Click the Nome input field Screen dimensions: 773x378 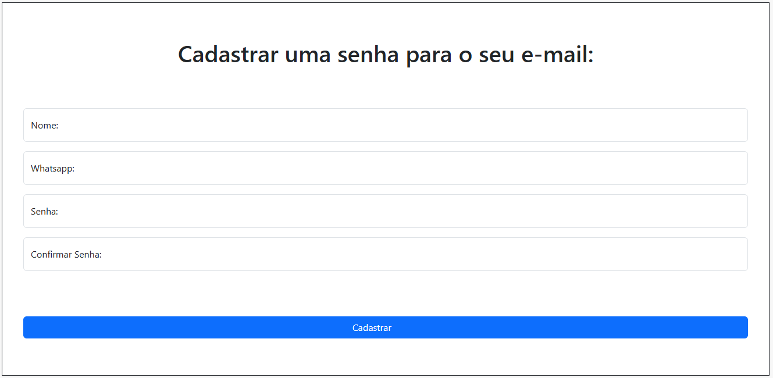[x=385, y=125]
